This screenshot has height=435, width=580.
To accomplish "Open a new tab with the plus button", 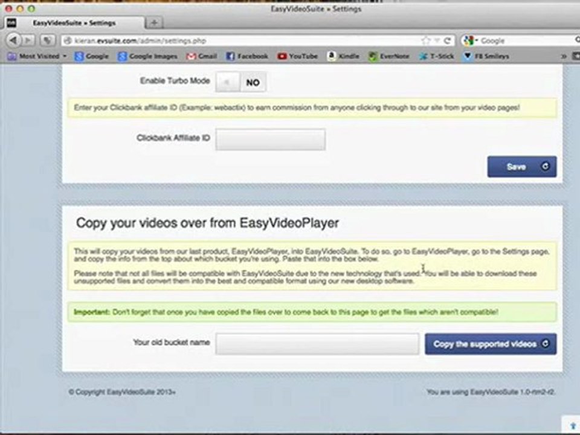I will pyautogui.click(x=154, y=23).
